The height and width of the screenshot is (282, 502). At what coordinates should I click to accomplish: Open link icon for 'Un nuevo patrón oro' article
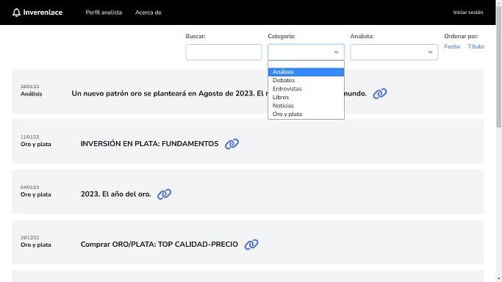point(380,94)
